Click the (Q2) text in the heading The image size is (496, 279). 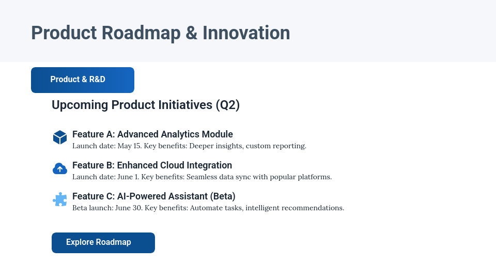pyautogui.click(x=227, y=105)
